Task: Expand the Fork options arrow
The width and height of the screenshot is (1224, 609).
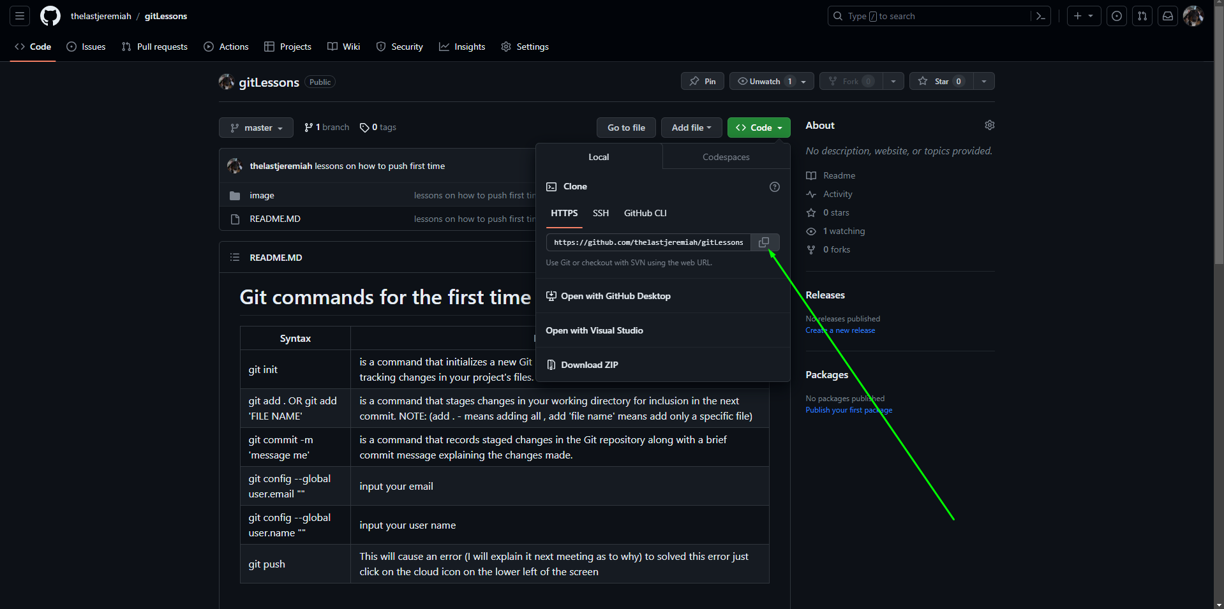Action: (x=893, y=81)
